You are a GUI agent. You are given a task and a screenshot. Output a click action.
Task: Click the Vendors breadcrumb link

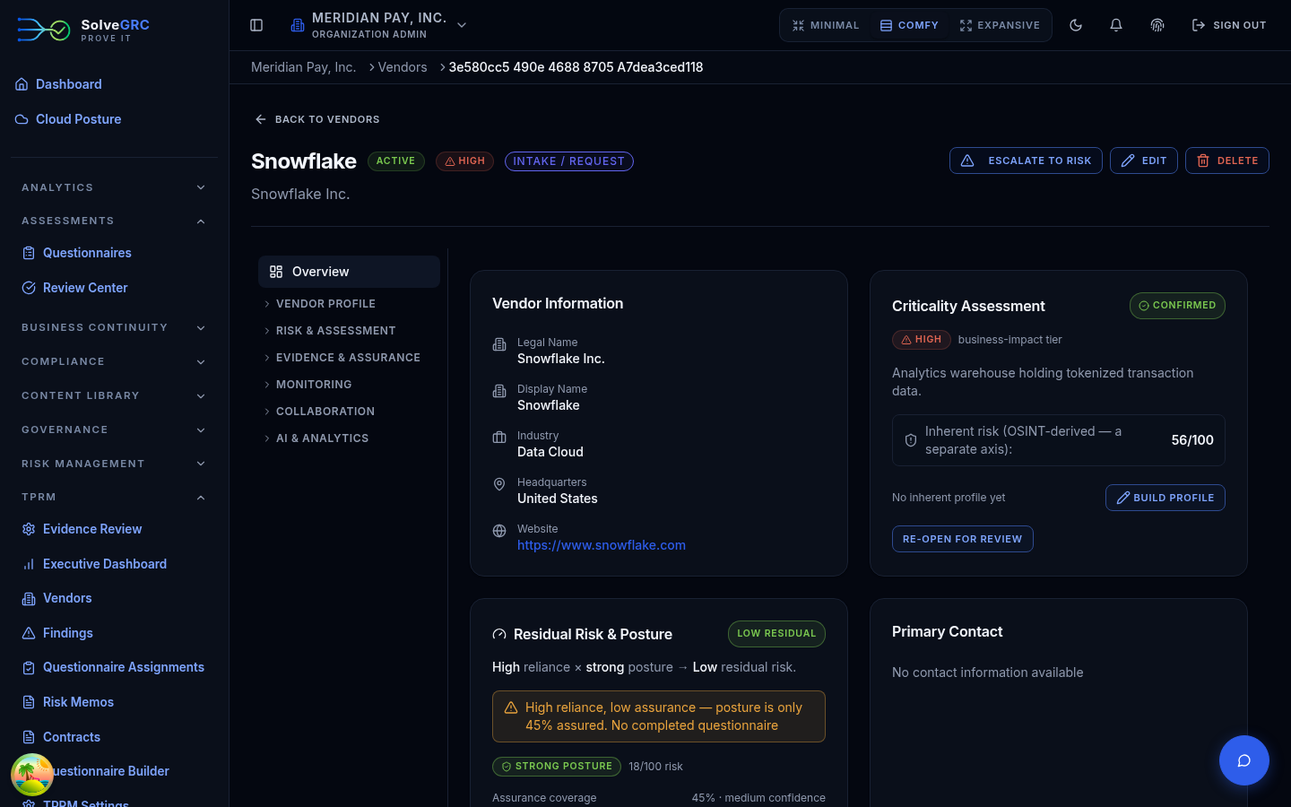(403, 67)
